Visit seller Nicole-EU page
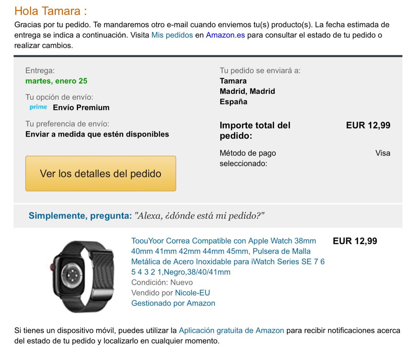 [x=192, y=293]
